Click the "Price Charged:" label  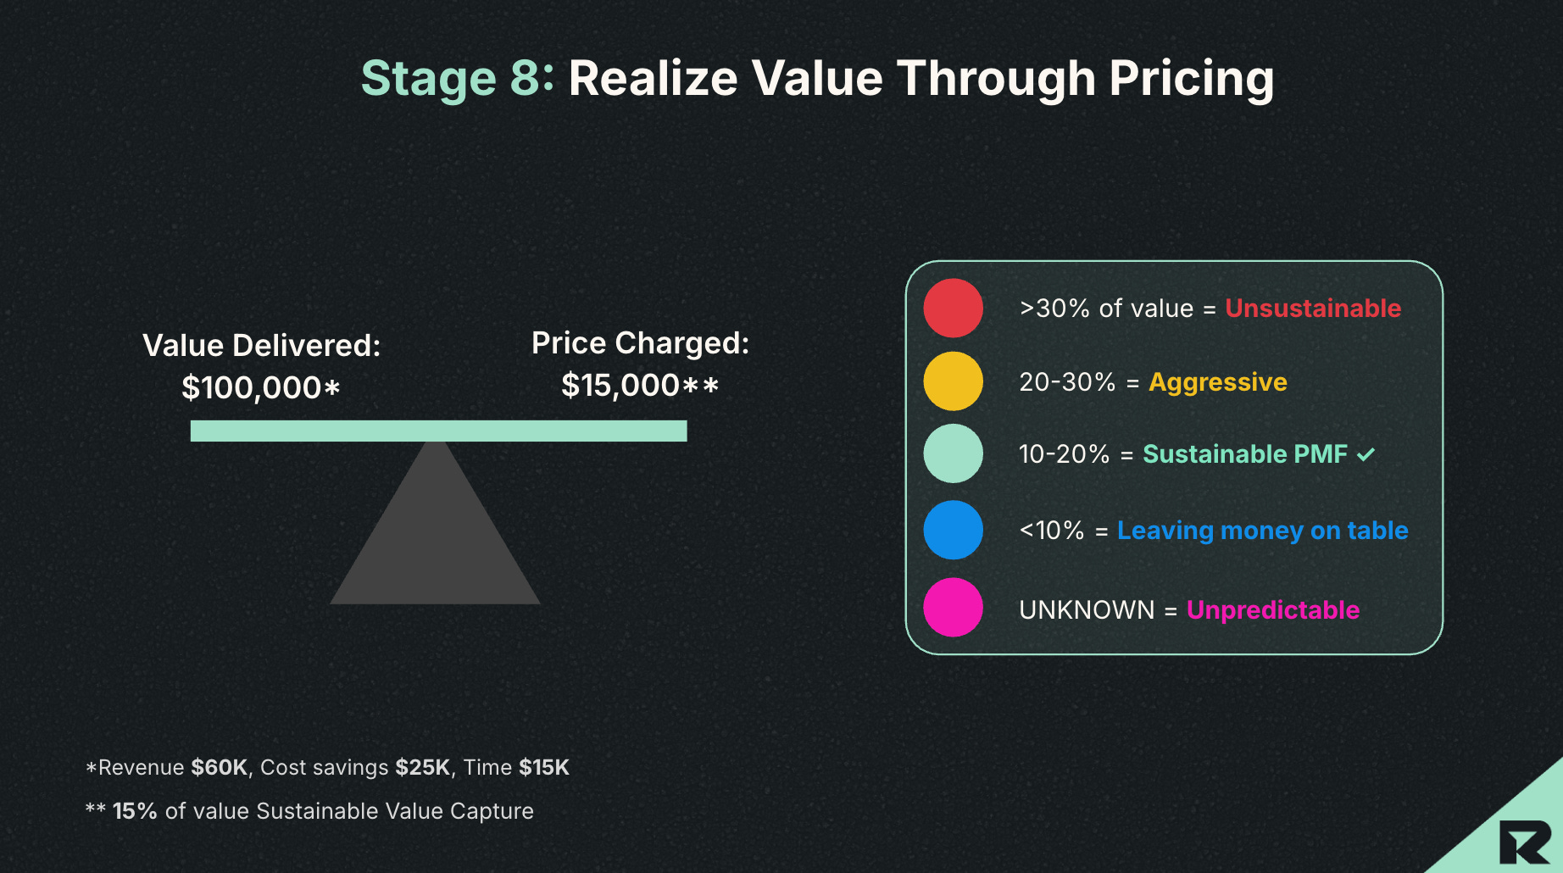640,343
